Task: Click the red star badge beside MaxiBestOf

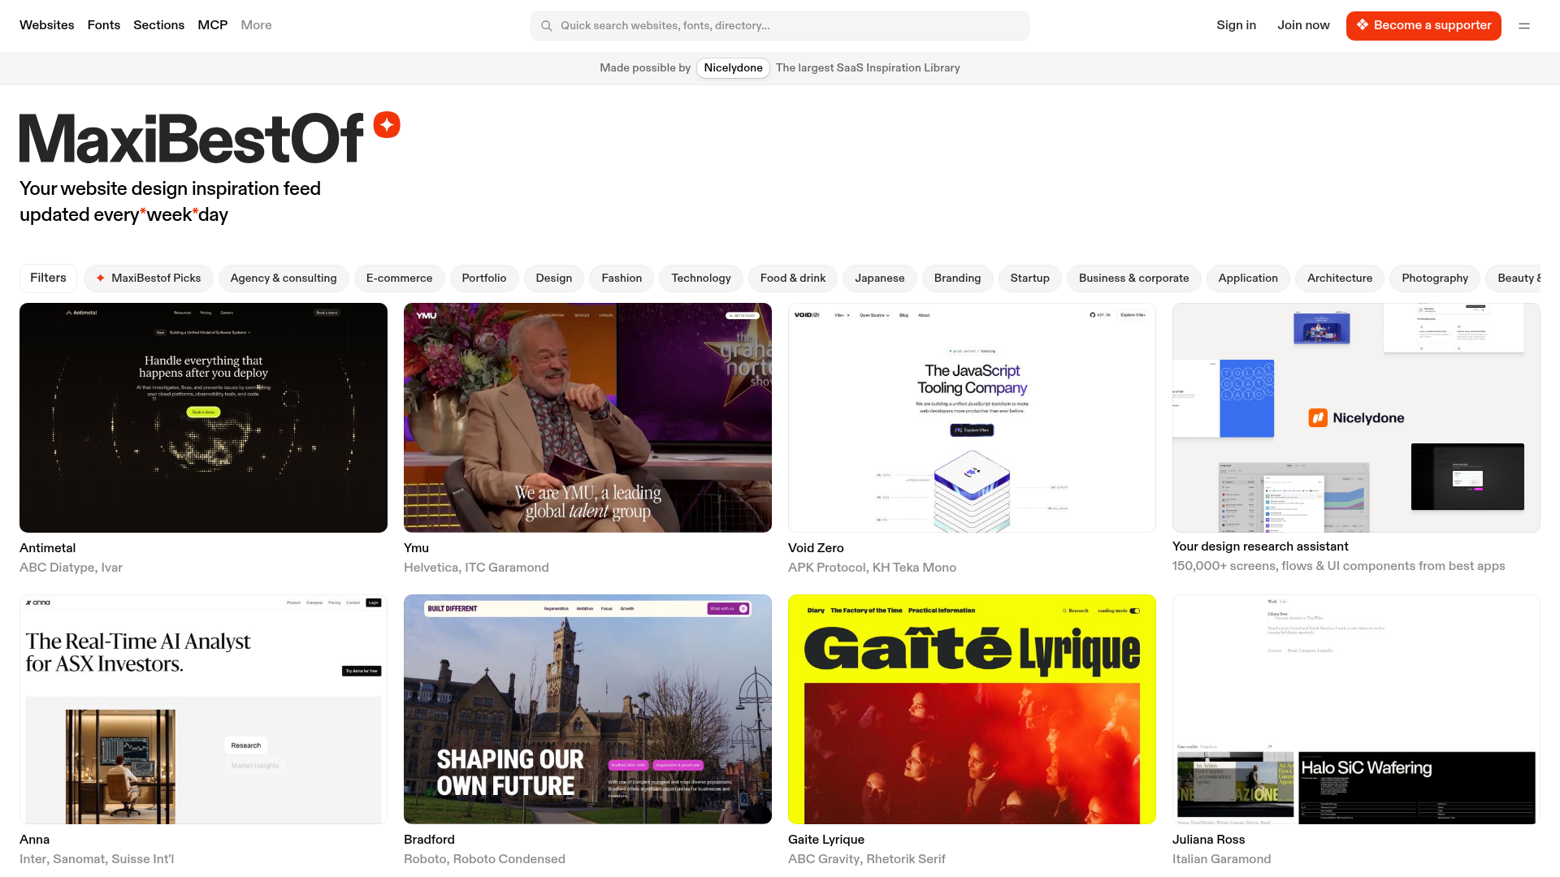Action: coord(387,124)
